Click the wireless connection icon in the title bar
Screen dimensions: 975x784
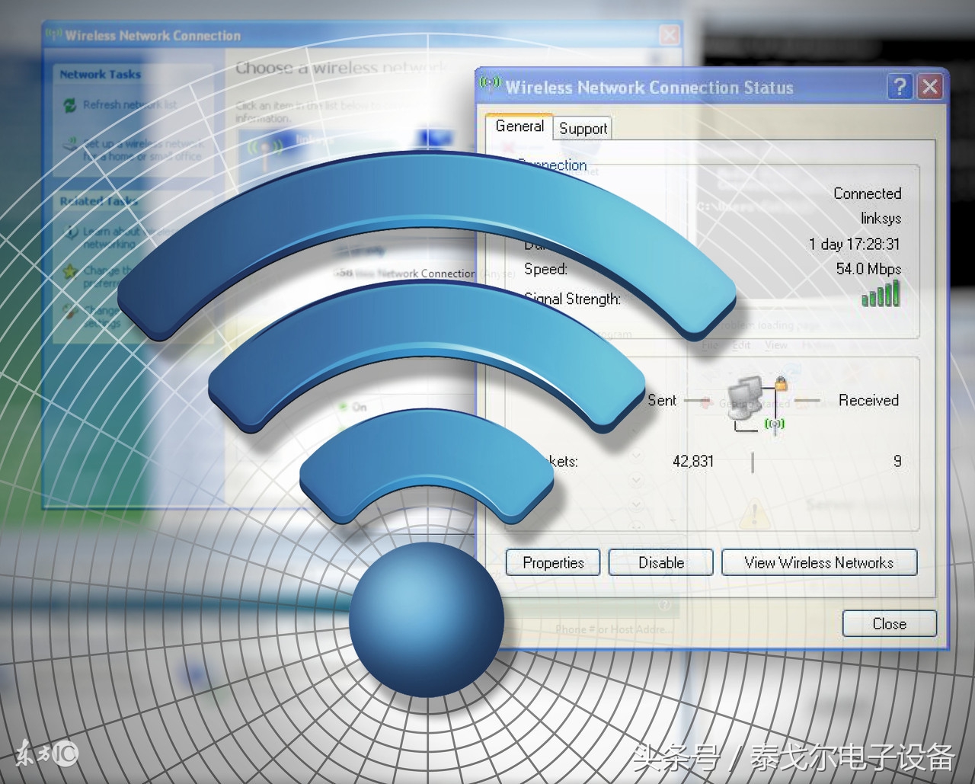point(490,85)
